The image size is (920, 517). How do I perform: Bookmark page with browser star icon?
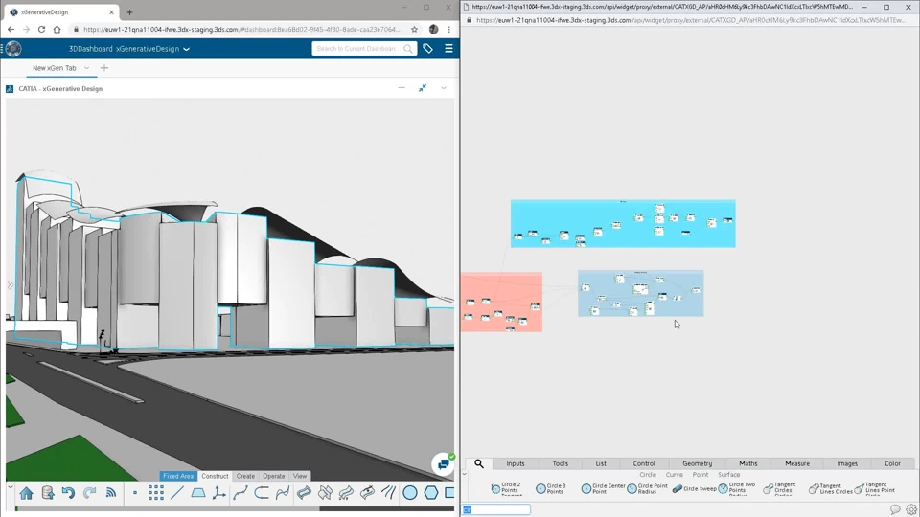pos(414,29)
